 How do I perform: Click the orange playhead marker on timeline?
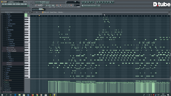pos(39,16)
